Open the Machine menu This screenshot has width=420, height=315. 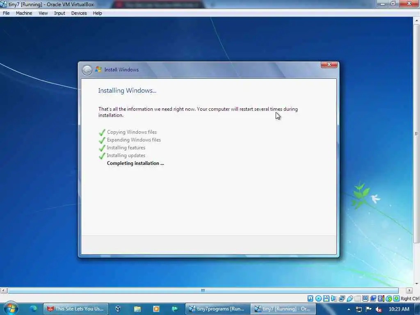tap(24, 13)
